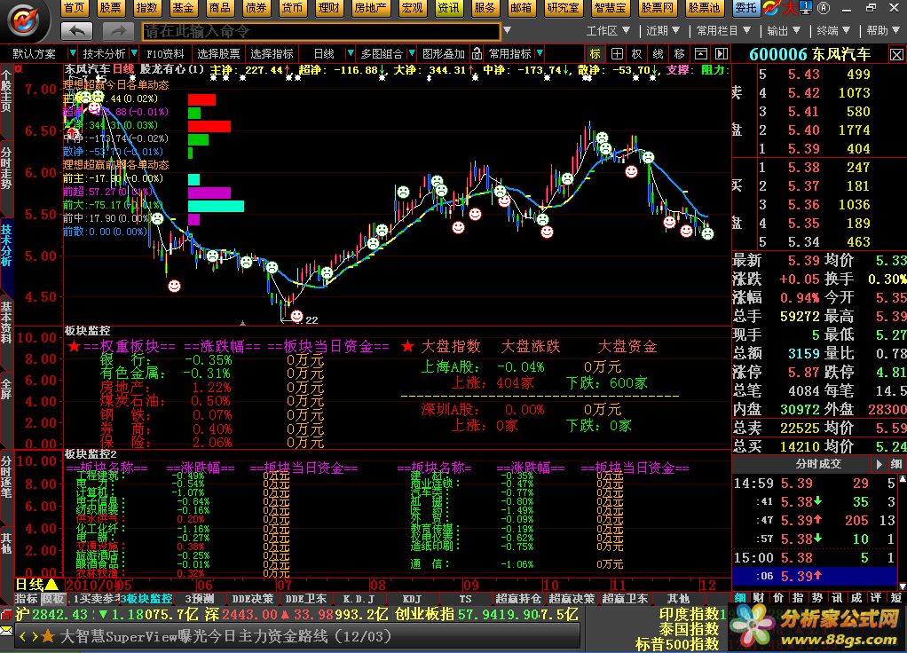
Task: Open the 常用指标 dropdown
Action: 540,54
